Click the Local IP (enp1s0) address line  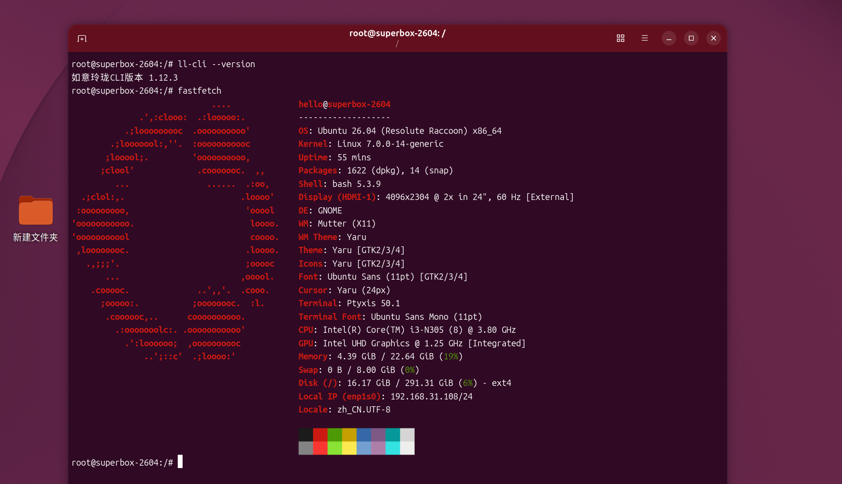point(386,397)
